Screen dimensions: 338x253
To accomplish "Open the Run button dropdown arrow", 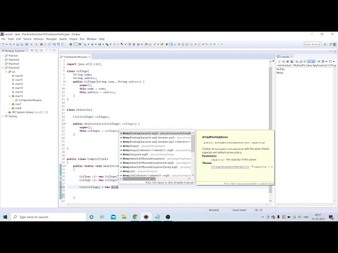I will click(x=103, y=44).
